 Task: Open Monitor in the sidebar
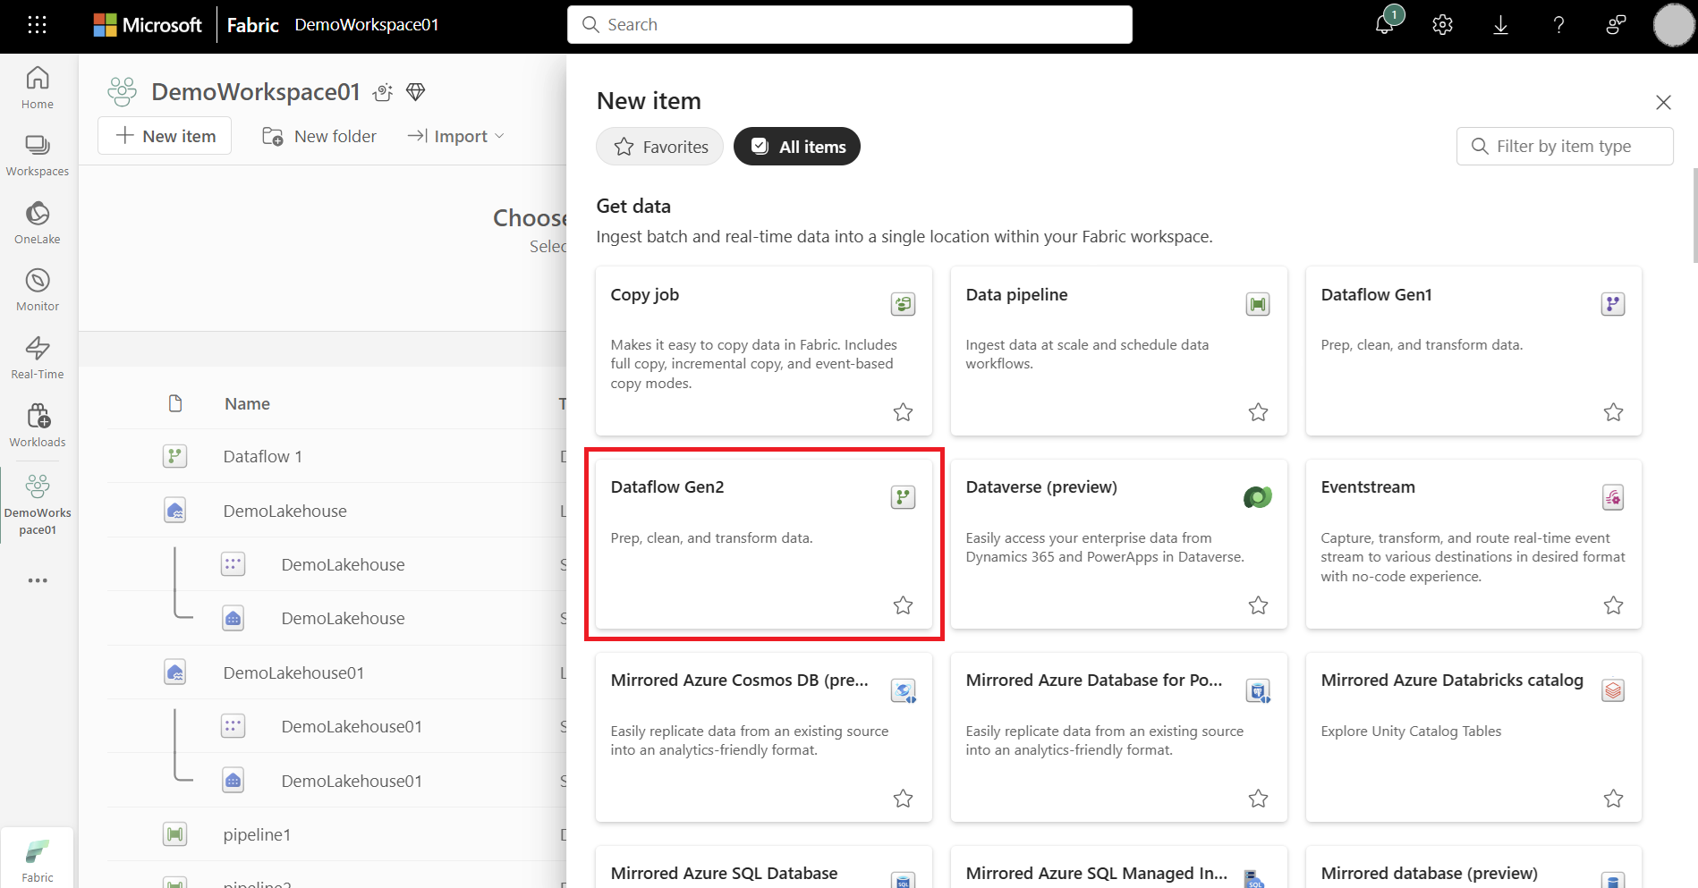[38, 291]
